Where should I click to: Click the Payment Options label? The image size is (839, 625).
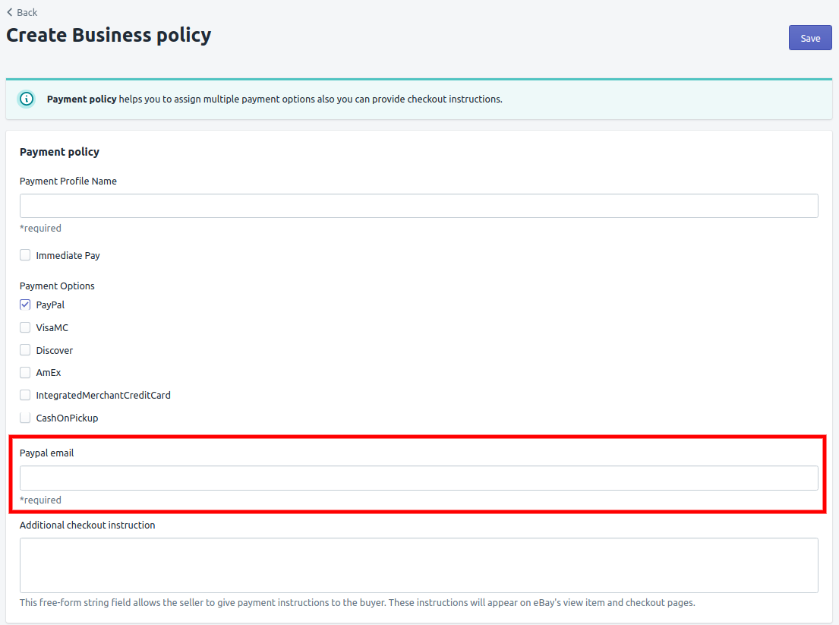coord(57,286)
